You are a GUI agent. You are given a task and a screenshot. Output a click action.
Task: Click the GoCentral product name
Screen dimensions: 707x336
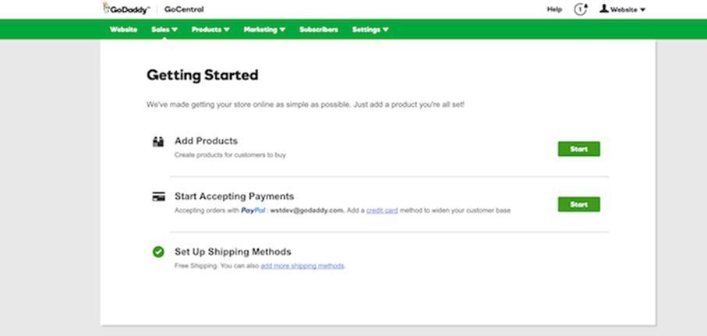[185, 9]
